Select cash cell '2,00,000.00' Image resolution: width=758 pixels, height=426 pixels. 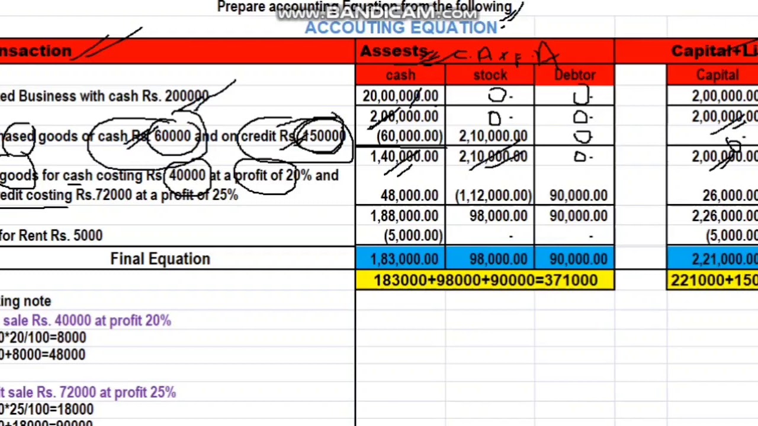click(400, 117)
